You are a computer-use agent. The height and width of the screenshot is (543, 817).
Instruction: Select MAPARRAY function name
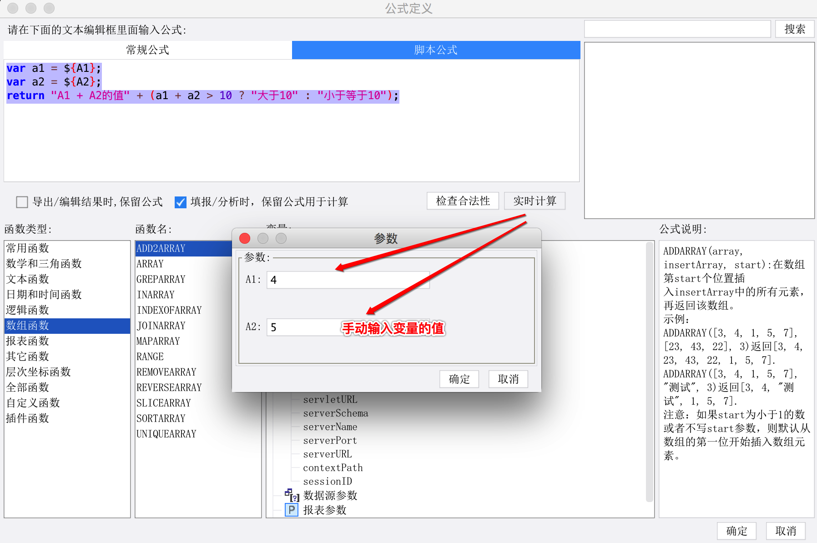click(x=184, y=341)
